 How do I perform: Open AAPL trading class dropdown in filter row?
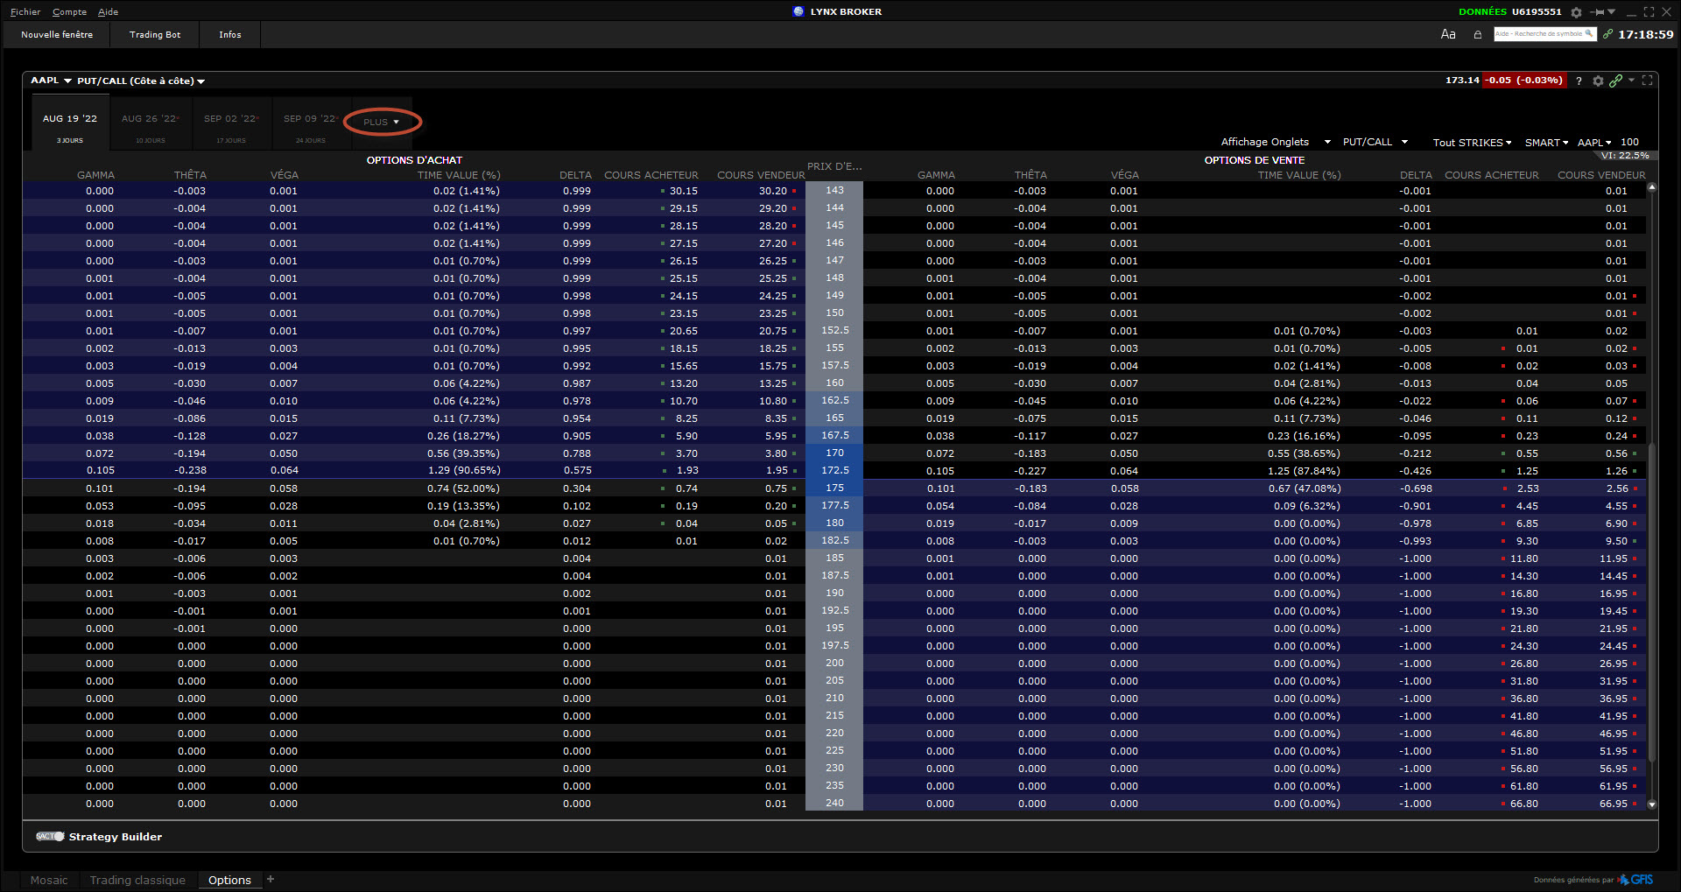click(1594, 143)
